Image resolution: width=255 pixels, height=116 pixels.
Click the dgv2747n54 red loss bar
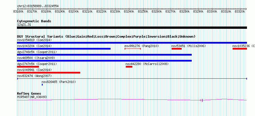pyautogui.click(x=28, y=67)
